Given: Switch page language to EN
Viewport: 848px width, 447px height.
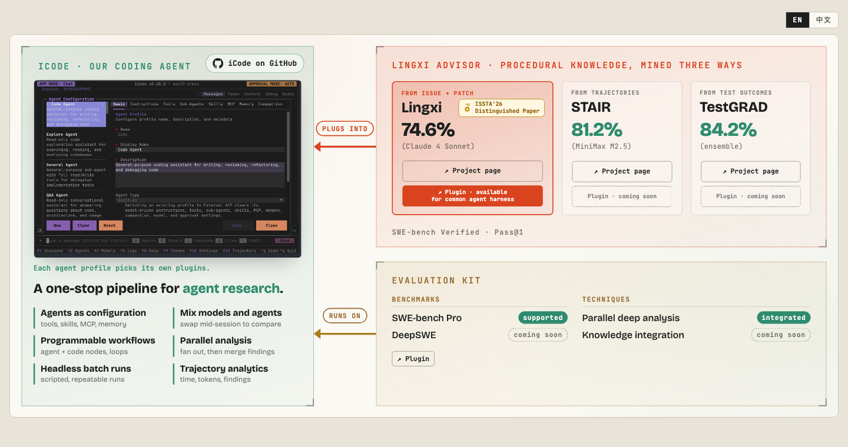Looking at the screenshot, I should [x=797, y=20].
